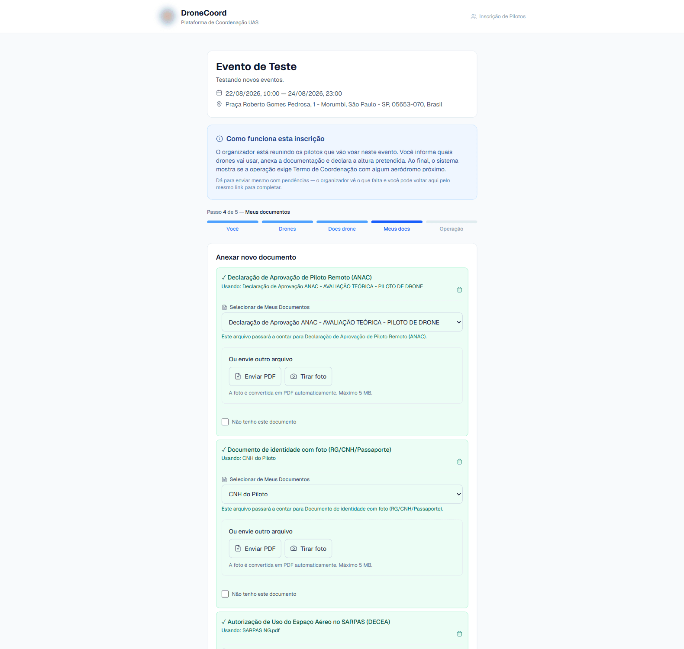Image resolution: width=684 pixels, height=649 pixels.
Task: Click the pilots icon beside Inscrição de Pilotos
Action: tap(474, 16)
